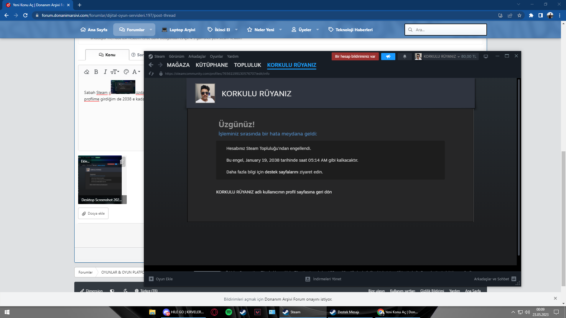The image size is (566, 318).
Task: Open Spotify from the taskbar
Action: click(228, 312)
